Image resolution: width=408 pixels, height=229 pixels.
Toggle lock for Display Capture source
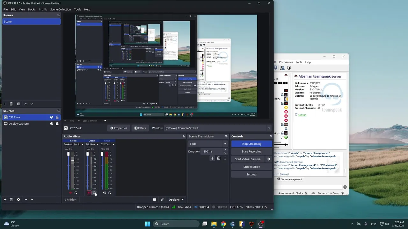coord(57,124)
